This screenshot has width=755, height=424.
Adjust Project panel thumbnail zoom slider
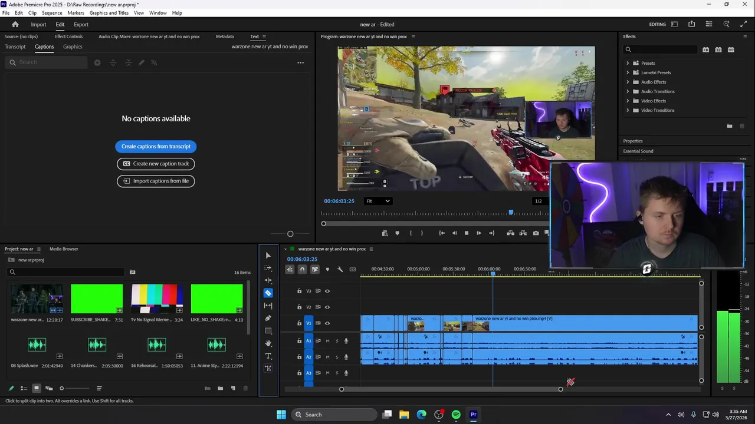[x=61, y=388]
